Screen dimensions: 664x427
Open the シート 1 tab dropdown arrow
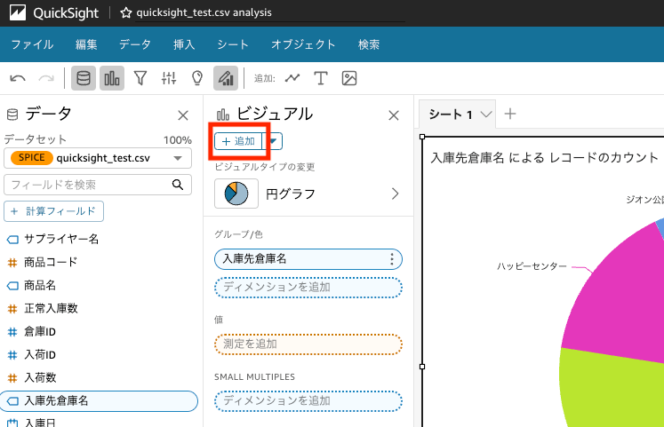pyautogui.click(x=486, y=115)
